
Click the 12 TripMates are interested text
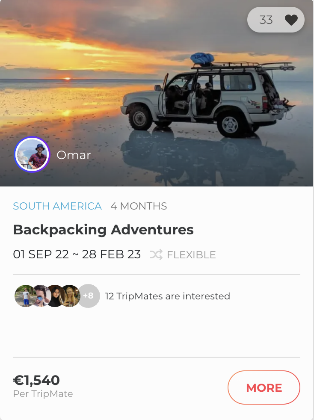pos(167,296)
